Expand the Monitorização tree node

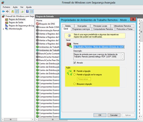pyautogui.click(x=4, y=29)
